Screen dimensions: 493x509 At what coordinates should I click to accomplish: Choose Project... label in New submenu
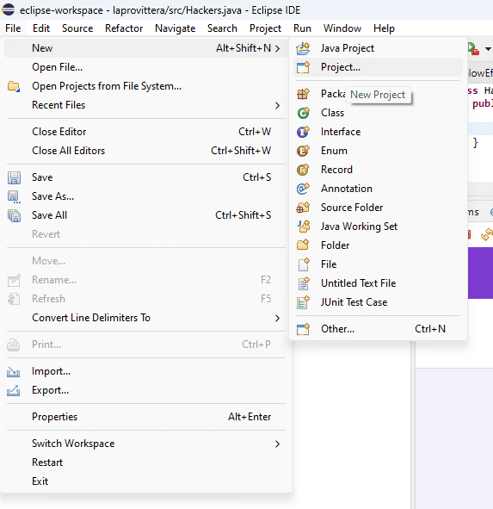pos(341,67)
